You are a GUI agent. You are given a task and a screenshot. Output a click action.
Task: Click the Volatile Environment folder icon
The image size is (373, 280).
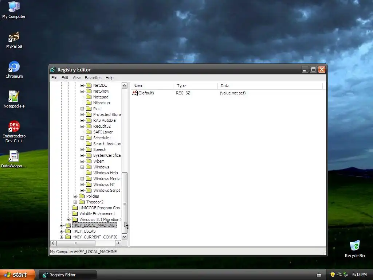click(75, 214)
